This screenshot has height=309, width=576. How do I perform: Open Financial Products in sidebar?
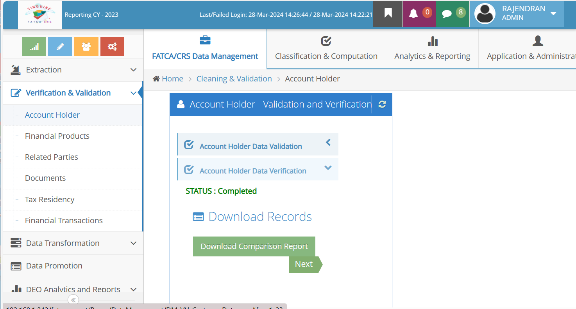(x=57, y=136)
